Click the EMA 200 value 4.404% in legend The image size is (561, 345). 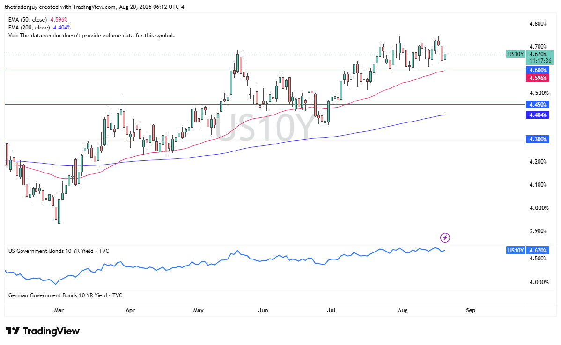pos(62,28)
